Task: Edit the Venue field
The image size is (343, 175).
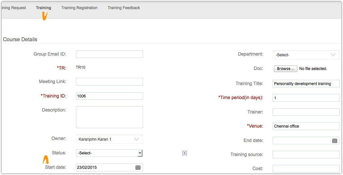Action: 306,126
